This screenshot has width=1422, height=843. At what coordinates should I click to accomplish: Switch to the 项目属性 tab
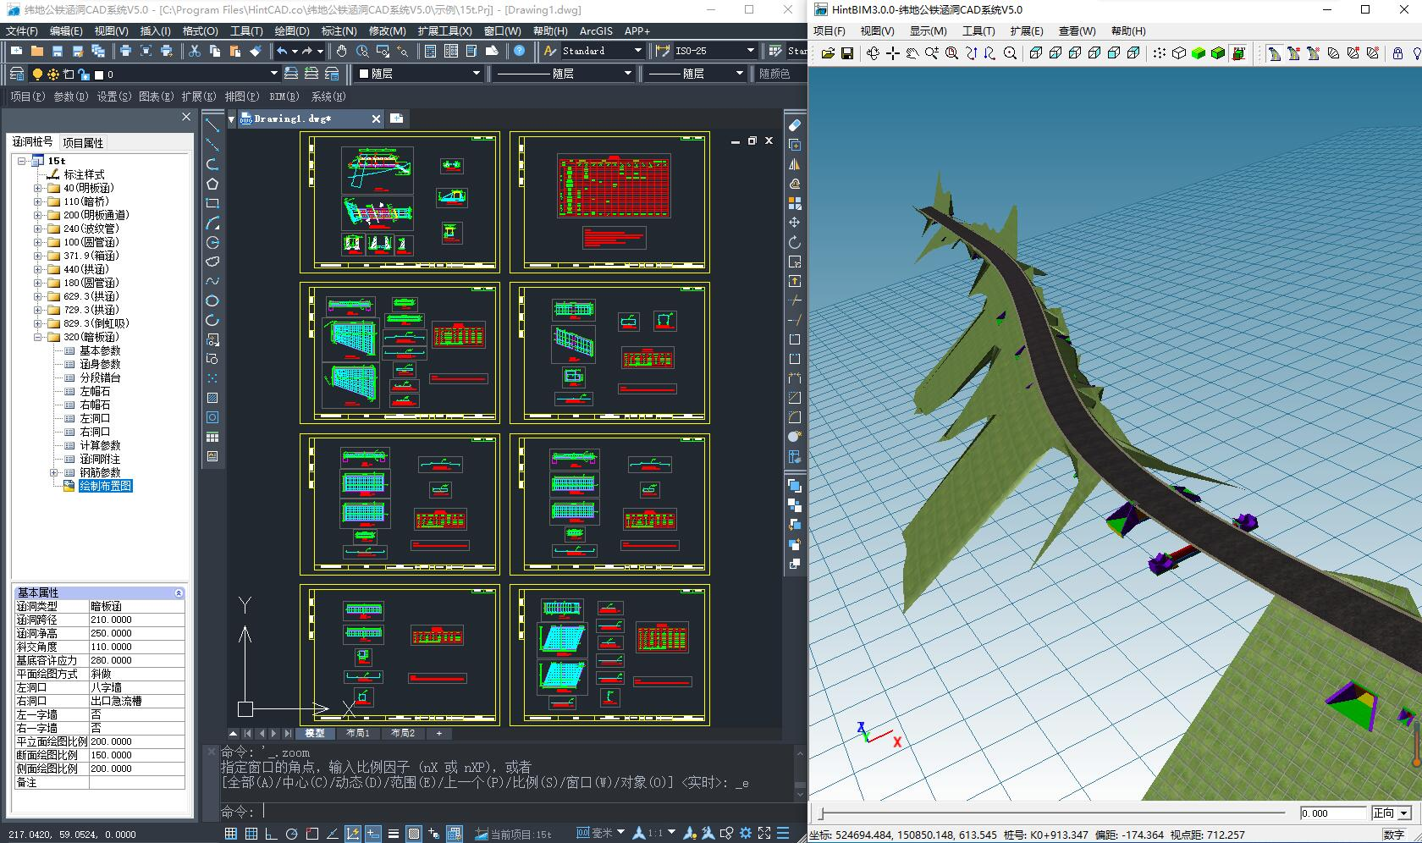[83, 143]
